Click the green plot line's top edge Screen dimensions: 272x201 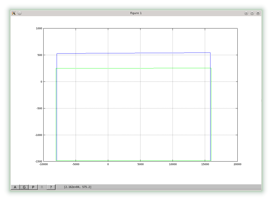tap(134, 68)
